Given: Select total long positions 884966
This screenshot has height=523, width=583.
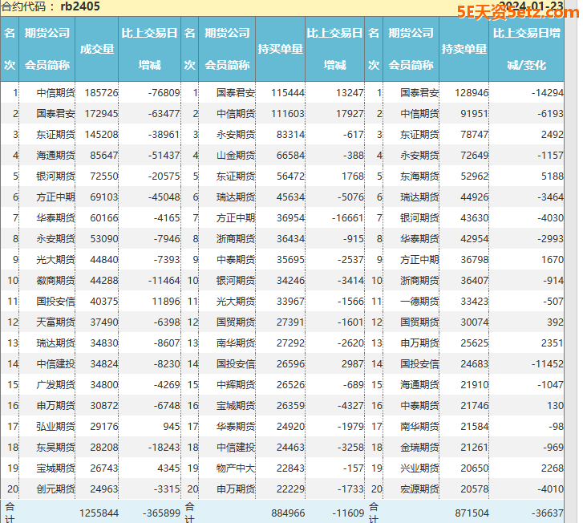Looking at the screenshot, I should [x=288, y=513].
